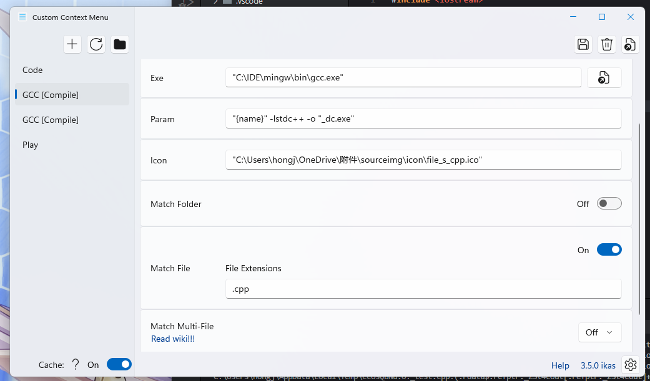Browse for the Exe path with file picker
The height and width of the screenshot is (381, 650).
(x=604, y=77)
